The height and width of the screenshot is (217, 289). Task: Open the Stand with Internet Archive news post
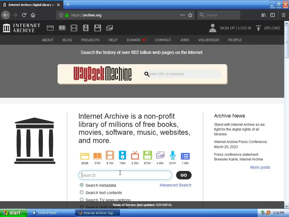point(239,129)
